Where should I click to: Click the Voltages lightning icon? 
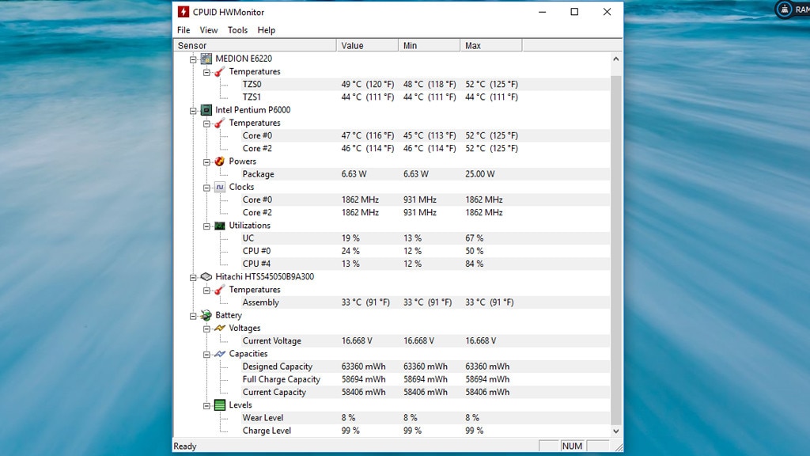[220, 328]
